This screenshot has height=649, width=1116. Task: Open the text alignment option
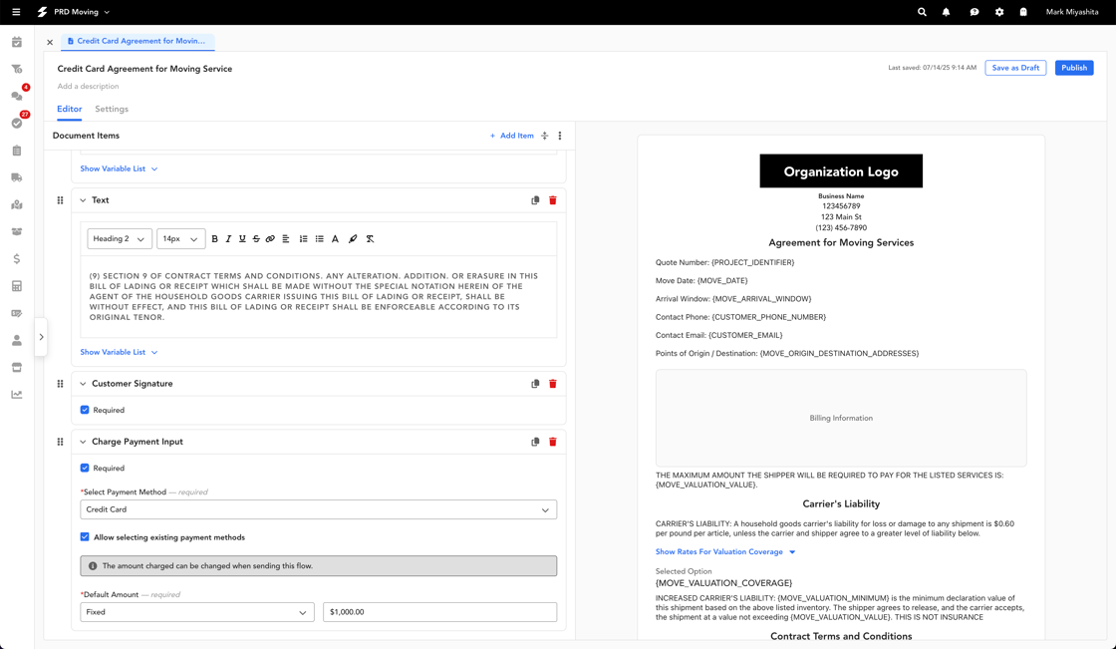click(285, 238)
